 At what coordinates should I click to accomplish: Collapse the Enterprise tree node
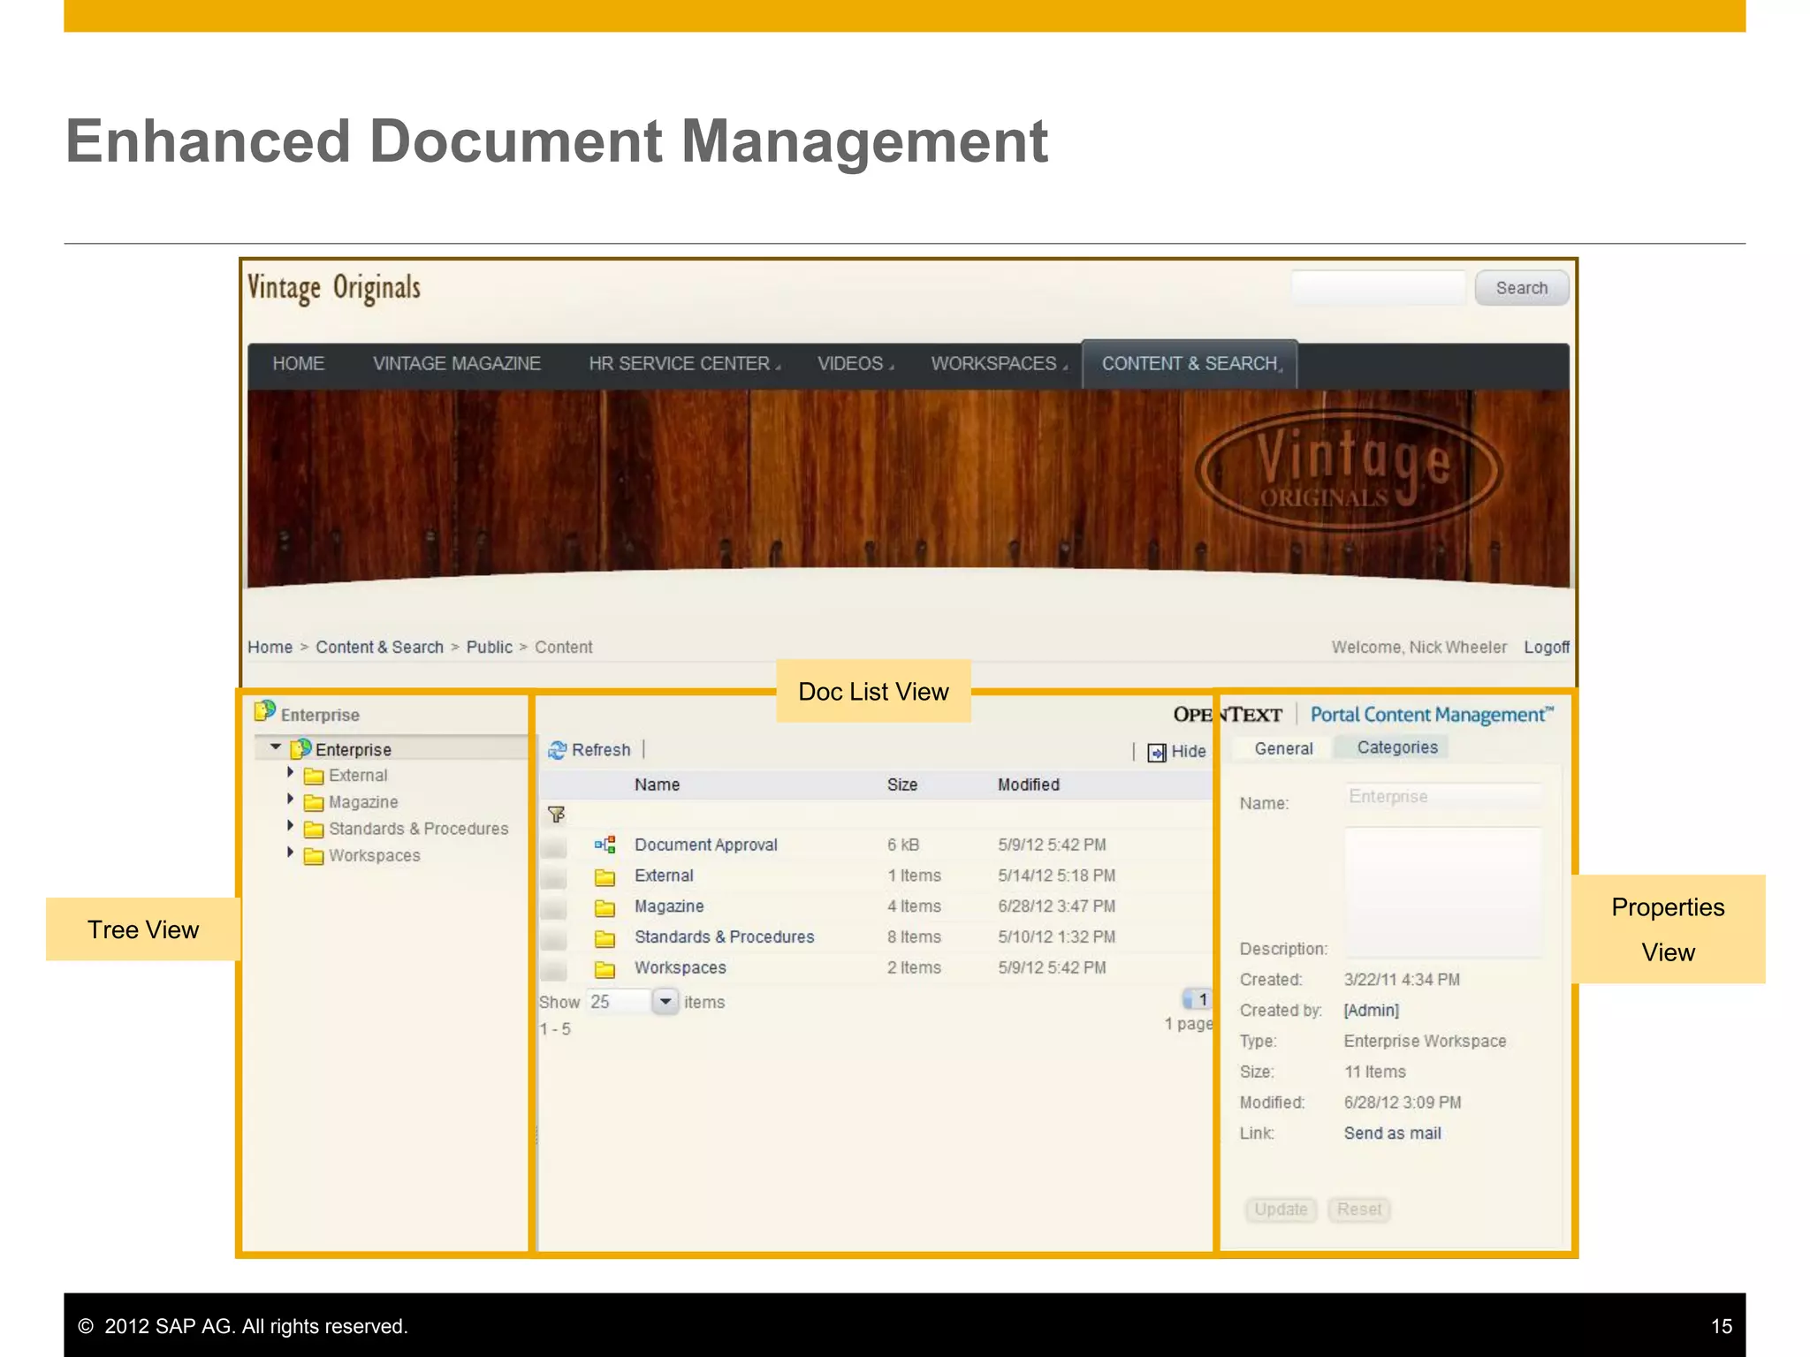[x=276, y=747]
